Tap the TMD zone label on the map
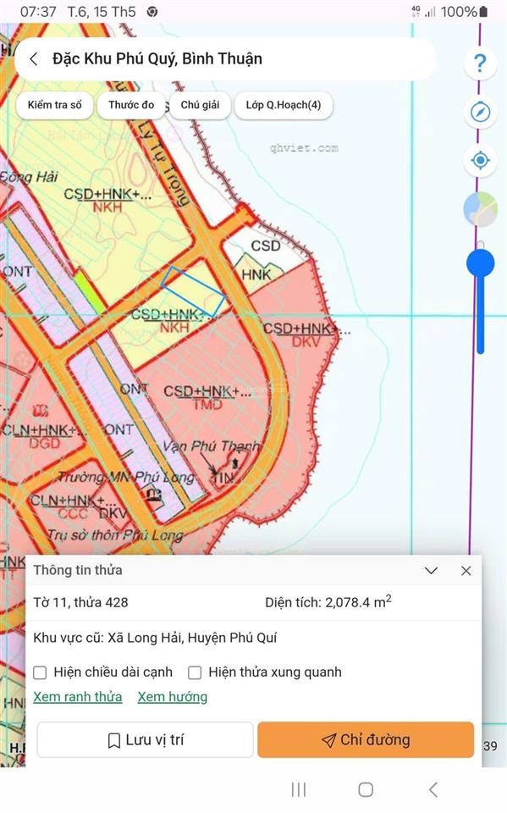 pos(207,405)
